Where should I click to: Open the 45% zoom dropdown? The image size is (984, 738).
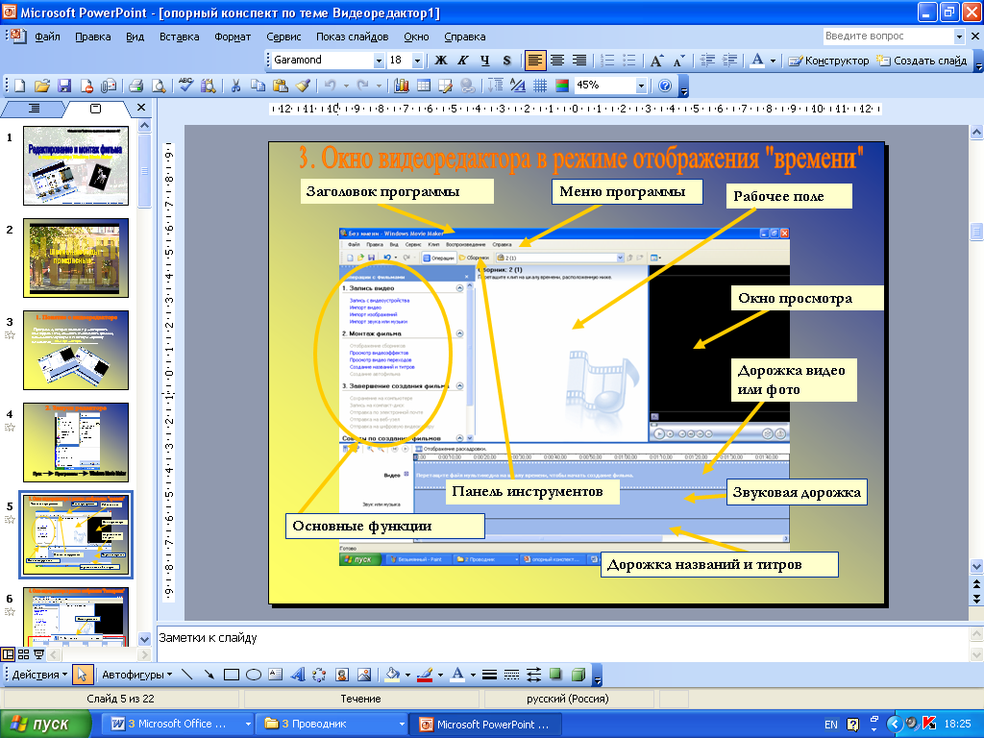(641, 86)
